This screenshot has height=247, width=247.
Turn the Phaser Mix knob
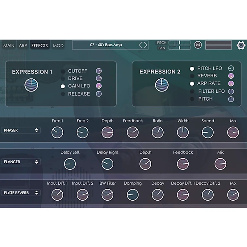coord(232,132)
